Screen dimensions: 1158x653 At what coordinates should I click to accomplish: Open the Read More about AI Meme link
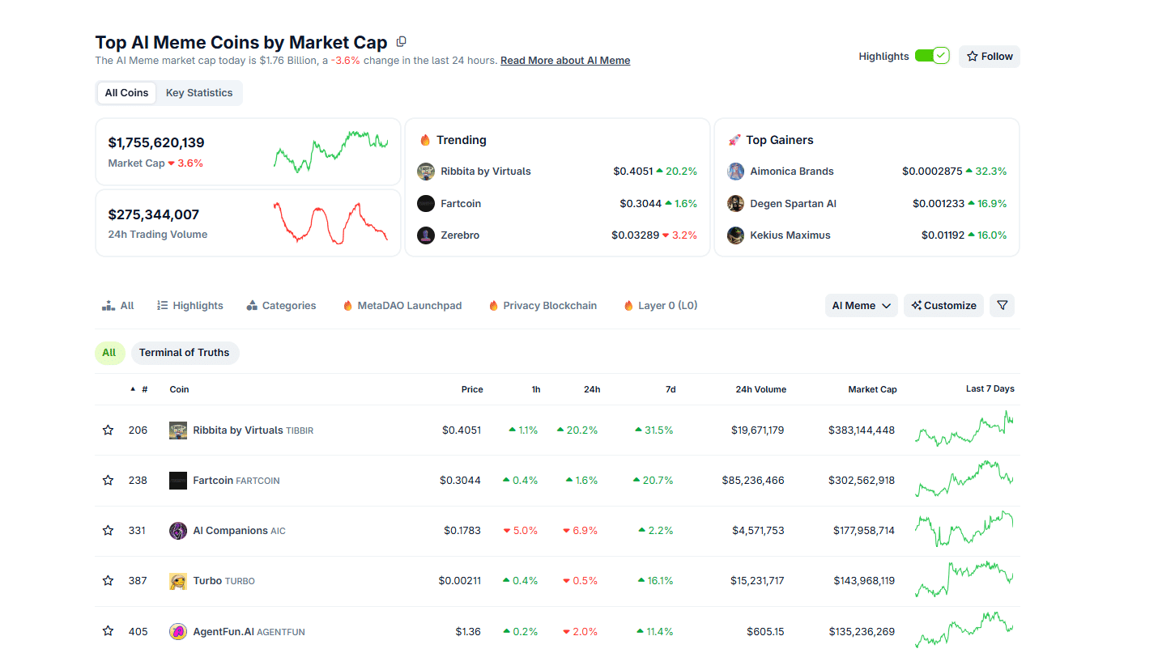[x=564, y=60]
